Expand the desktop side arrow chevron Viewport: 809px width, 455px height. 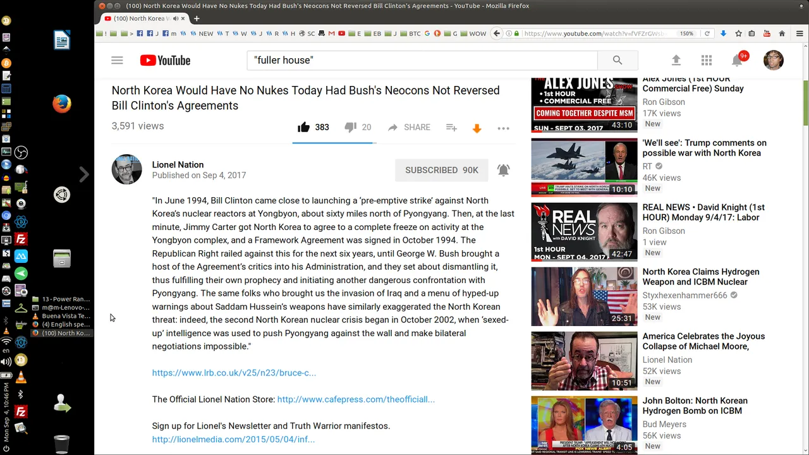coord(84,174)
